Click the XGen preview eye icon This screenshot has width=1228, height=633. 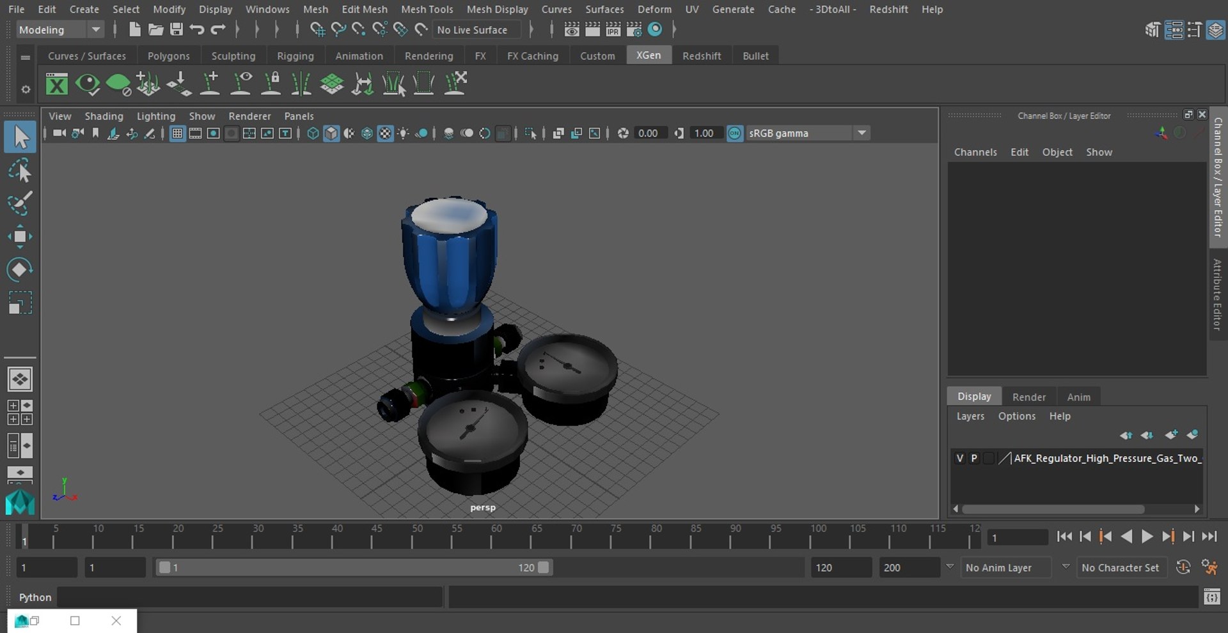pos(88,84)
